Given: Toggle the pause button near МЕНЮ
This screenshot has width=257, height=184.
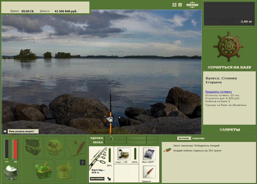Looking at the screenshot, I should tap(174, 5).
